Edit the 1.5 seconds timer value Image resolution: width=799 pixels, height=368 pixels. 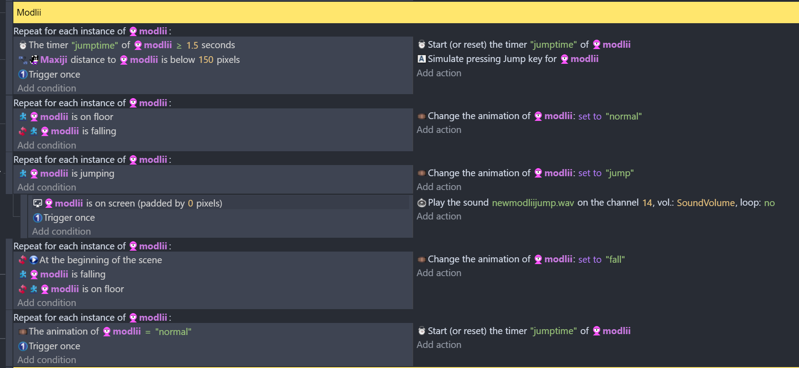192,45
